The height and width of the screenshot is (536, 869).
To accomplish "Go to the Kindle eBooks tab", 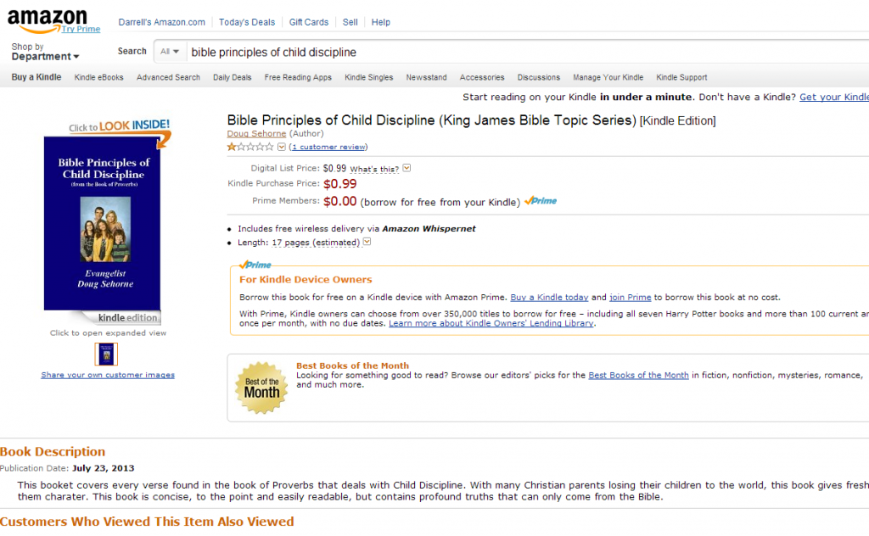I will pos(98,77).
